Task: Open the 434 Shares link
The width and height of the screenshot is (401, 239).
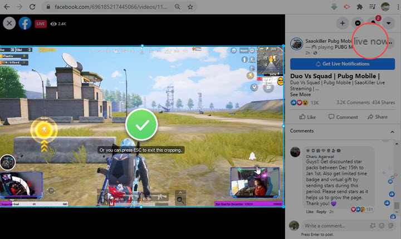Action: pyautogui.click(x=383, y=102)
